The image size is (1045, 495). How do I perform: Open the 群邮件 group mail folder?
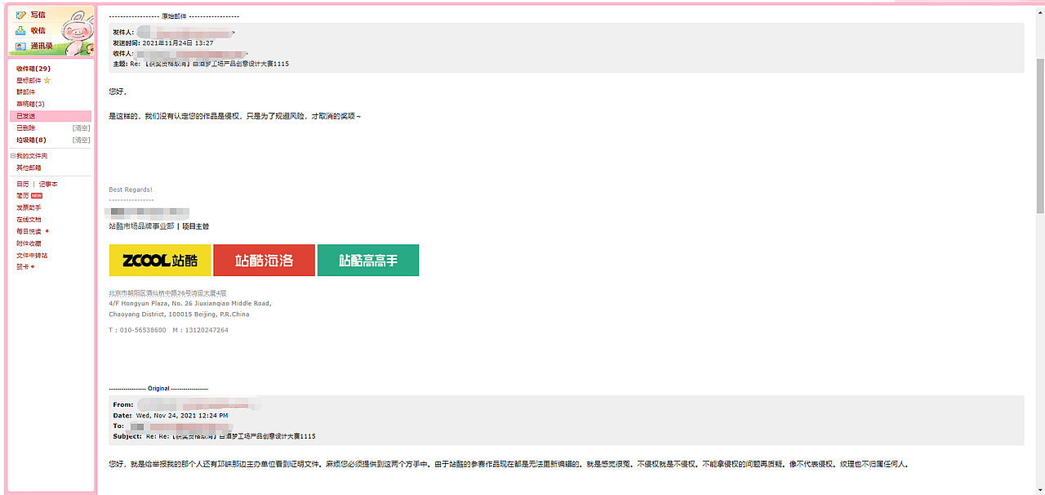[x=25, y=92]
